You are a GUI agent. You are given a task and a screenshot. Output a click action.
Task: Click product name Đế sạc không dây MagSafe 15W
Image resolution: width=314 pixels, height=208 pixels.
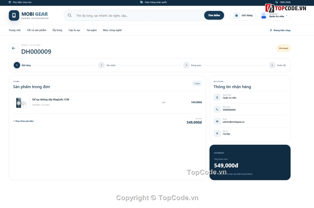pyautogui.click(x=51, y=100)
